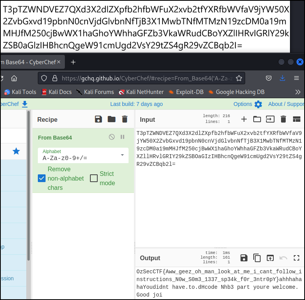The width and height of the screenshot is (305, 300).
Task: Add a new input tab
Action: tap(244, 119)
